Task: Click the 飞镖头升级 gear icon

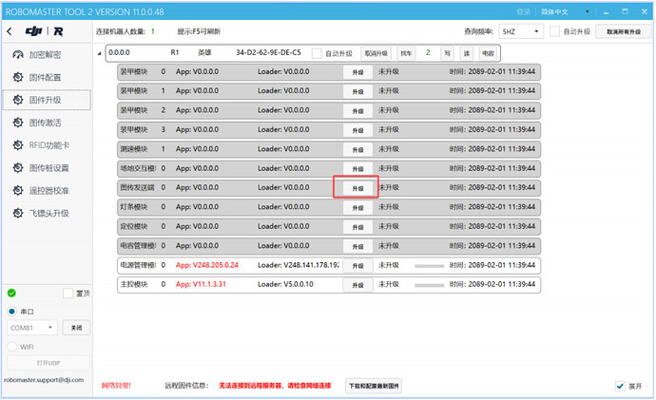Action: [x=18, y=214]
